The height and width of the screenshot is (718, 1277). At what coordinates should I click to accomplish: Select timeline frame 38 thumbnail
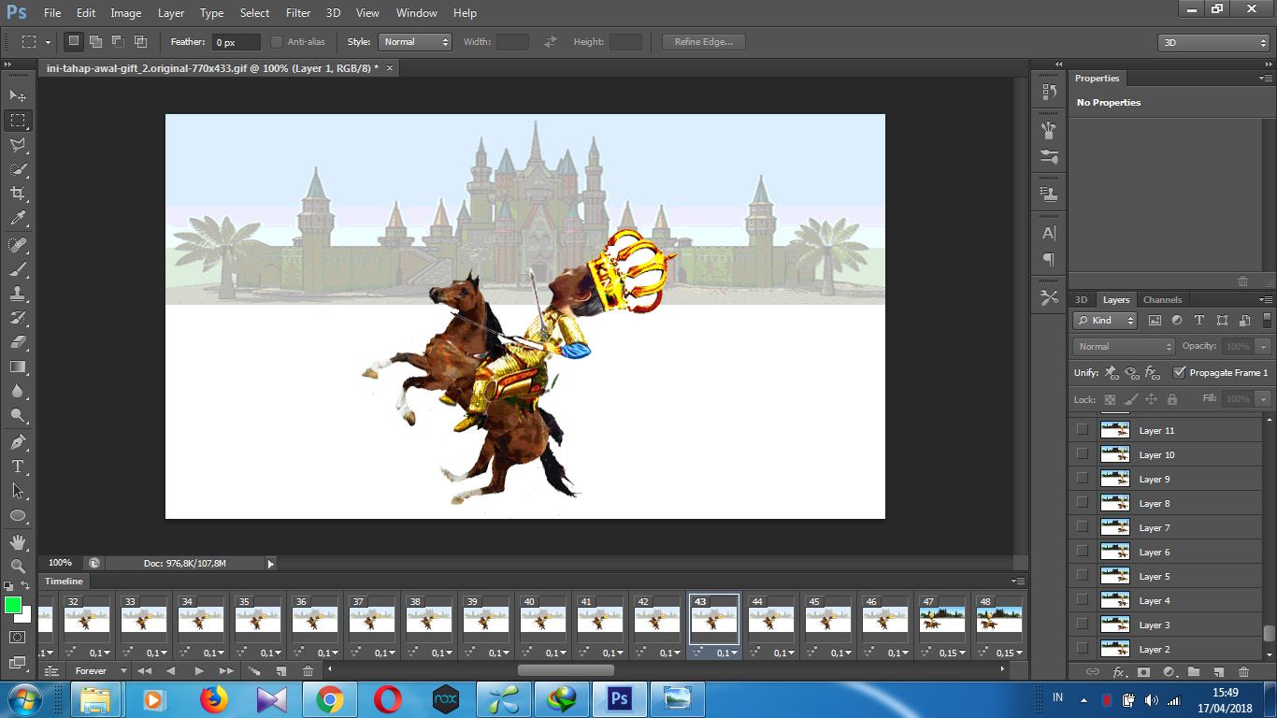(x=429, y=619)
